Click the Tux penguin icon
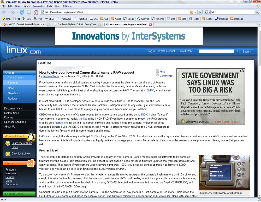 [x=31, y=136]
